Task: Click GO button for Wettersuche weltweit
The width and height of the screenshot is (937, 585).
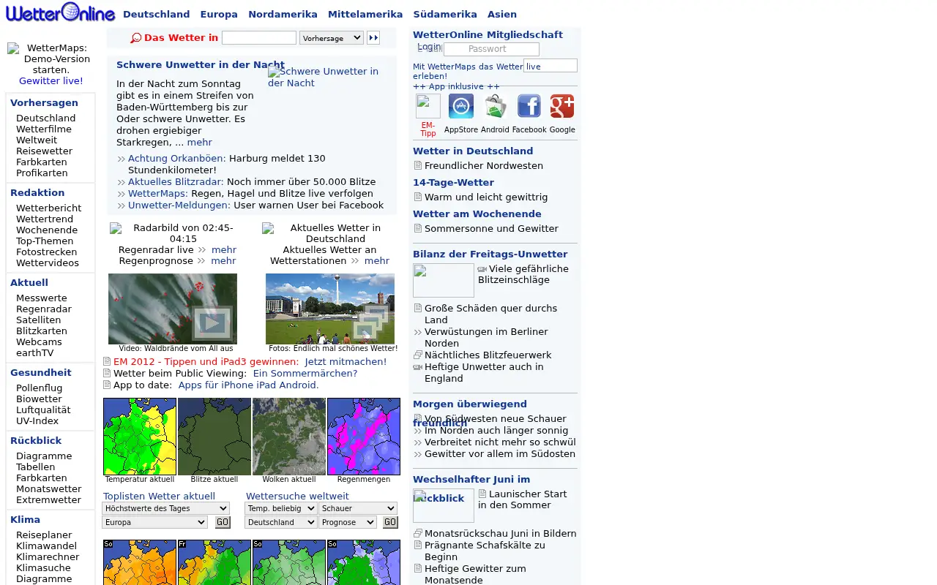Action: pos(390,522)
